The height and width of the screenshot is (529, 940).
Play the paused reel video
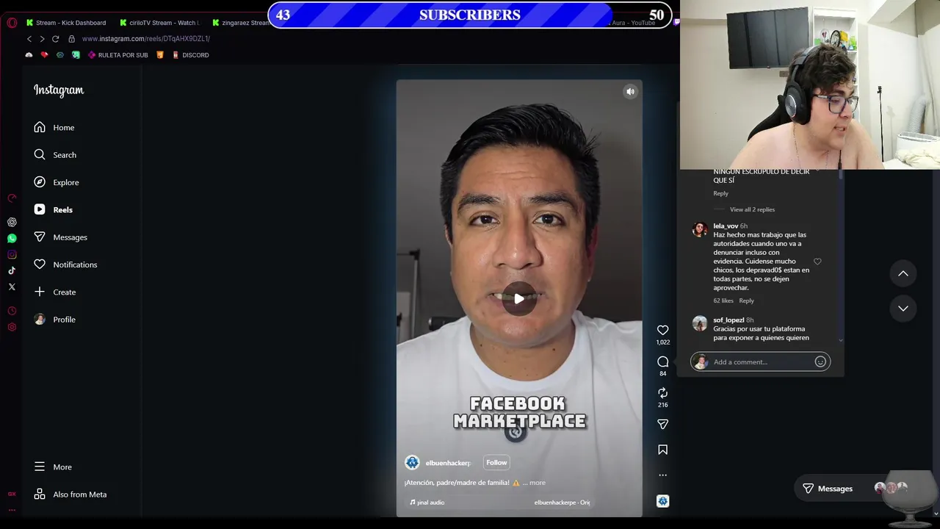519,298
